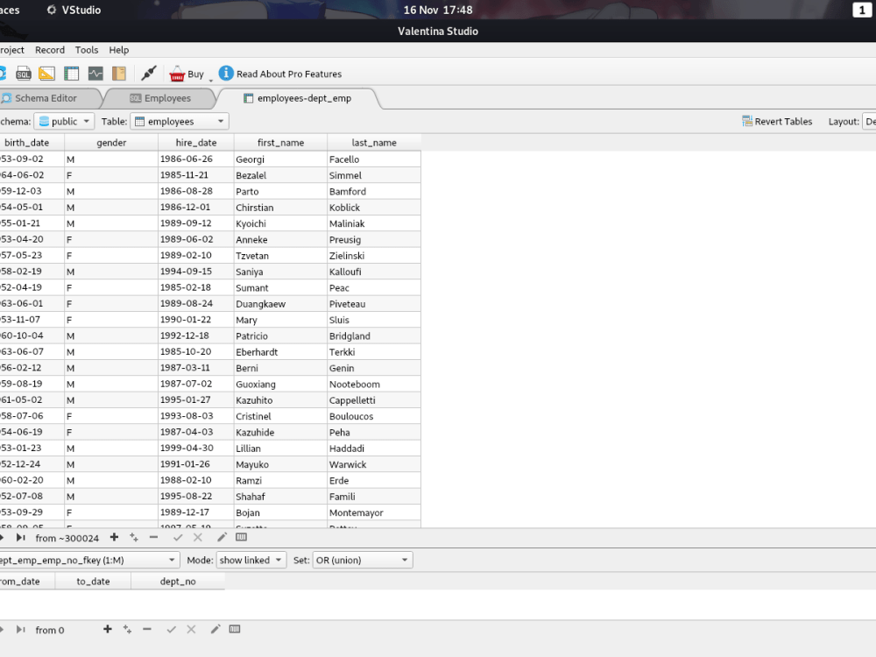Open the Record menu
876x657 pixels.
click(50, 50)
